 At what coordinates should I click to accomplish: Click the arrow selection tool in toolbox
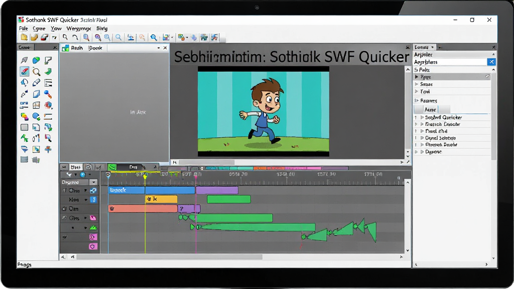pos(24,60)
